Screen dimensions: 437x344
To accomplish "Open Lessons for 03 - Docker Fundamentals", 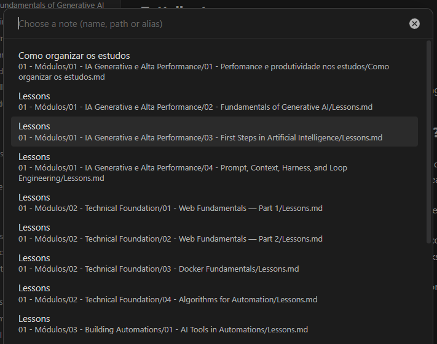I will (215, 263).
